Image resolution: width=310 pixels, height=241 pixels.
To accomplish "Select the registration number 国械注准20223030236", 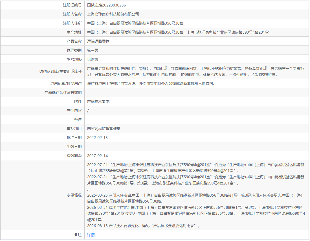I will [106, 5].
